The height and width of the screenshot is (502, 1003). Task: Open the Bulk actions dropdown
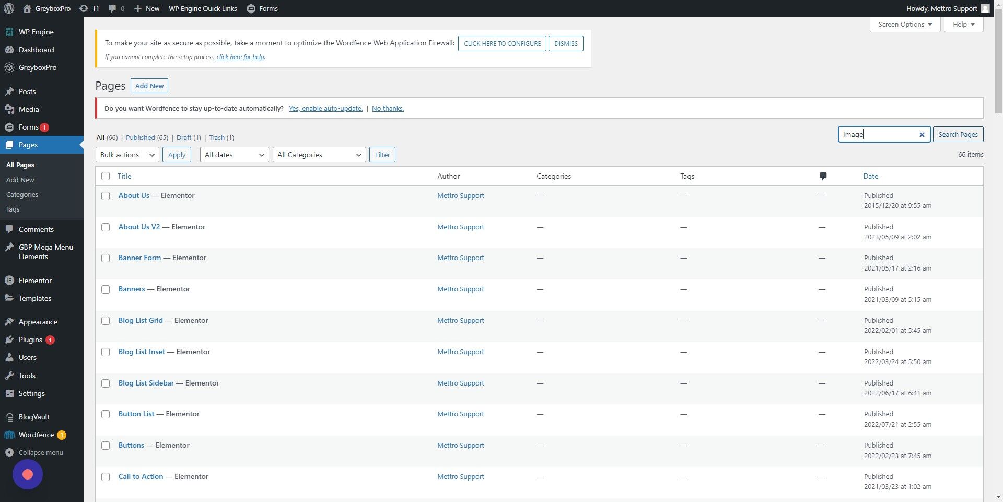click(x=126, y=155)
